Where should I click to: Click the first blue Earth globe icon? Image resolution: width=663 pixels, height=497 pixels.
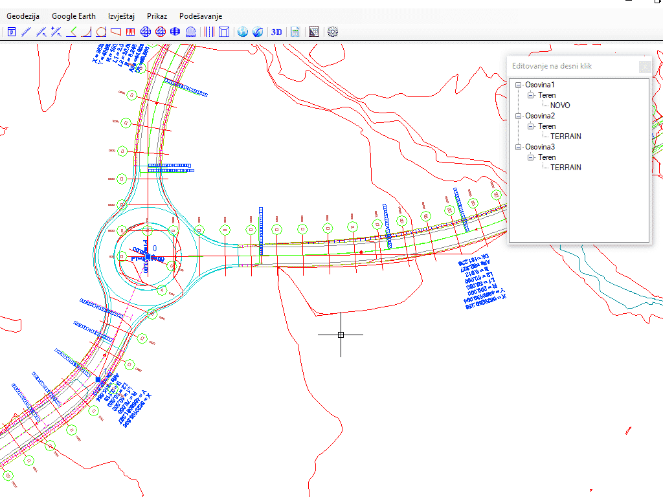(x=243, y=32)
